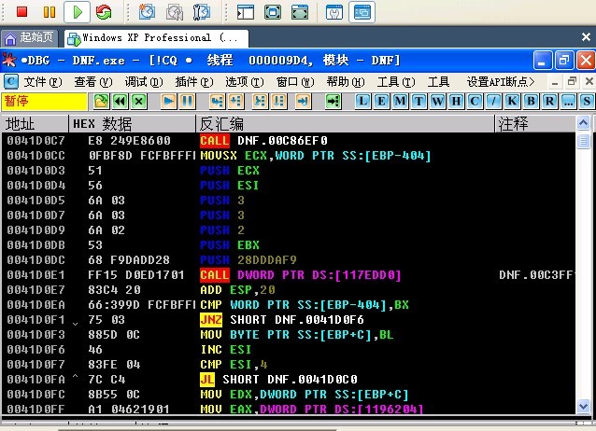Open Call stack with K button
Screen dimensions: 596x431
pos(512,101)
